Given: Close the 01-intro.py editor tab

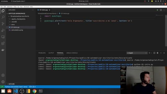Looking at the screenshot, I should 50,10.
